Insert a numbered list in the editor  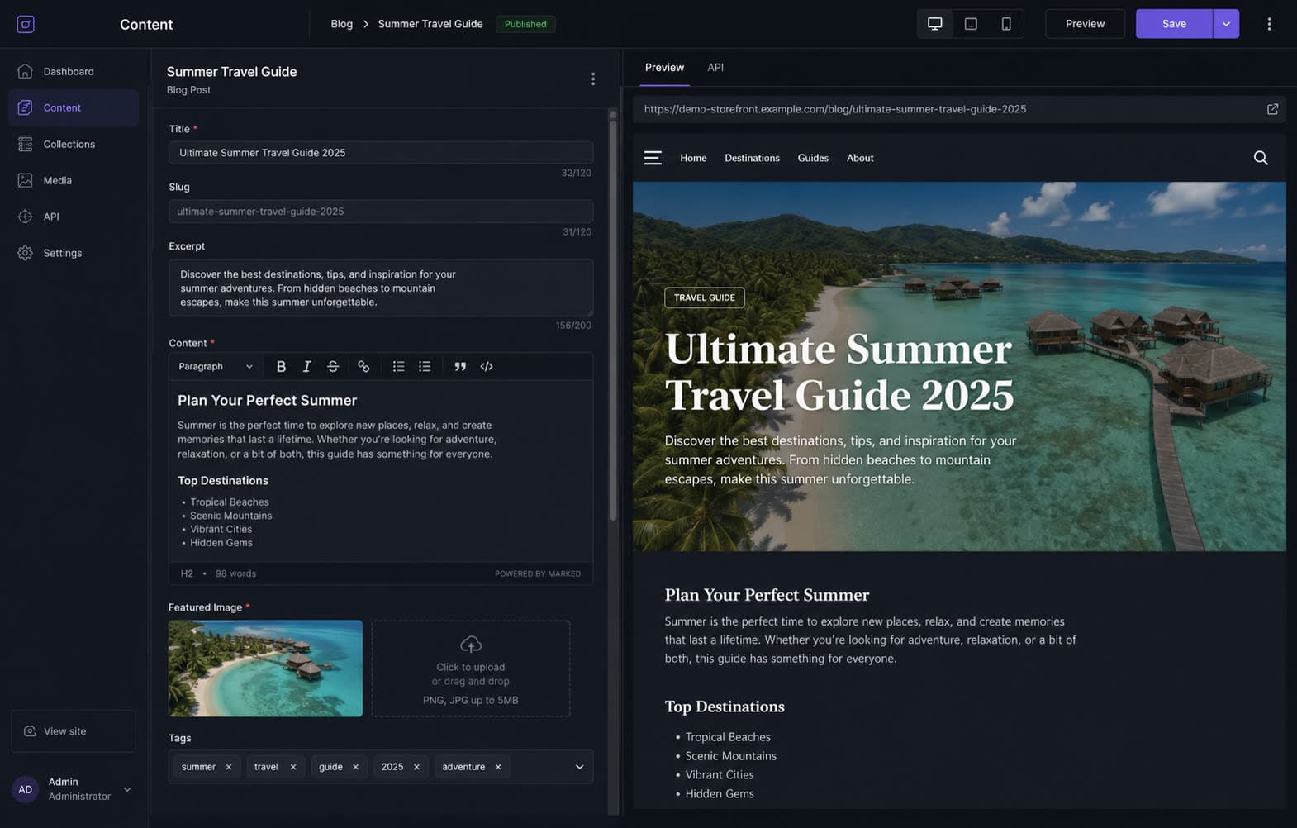(x=425, y=366)
